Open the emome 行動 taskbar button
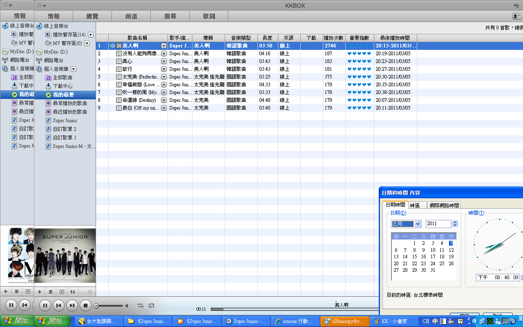 294,321
